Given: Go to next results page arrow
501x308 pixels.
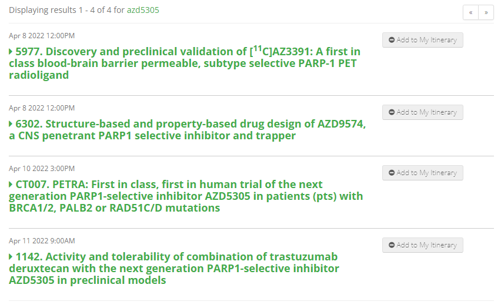Looking at the screenshot, I should click(x=486, y=12).
